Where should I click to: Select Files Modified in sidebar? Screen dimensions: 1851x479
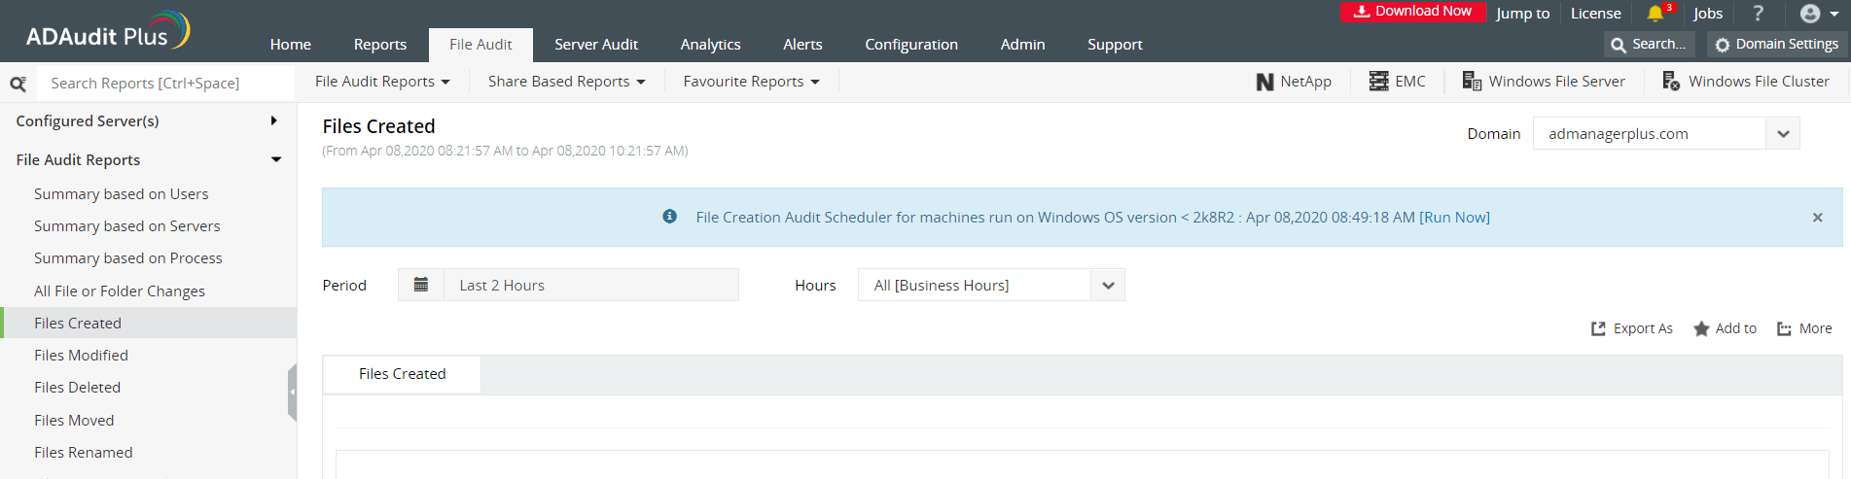81,356
